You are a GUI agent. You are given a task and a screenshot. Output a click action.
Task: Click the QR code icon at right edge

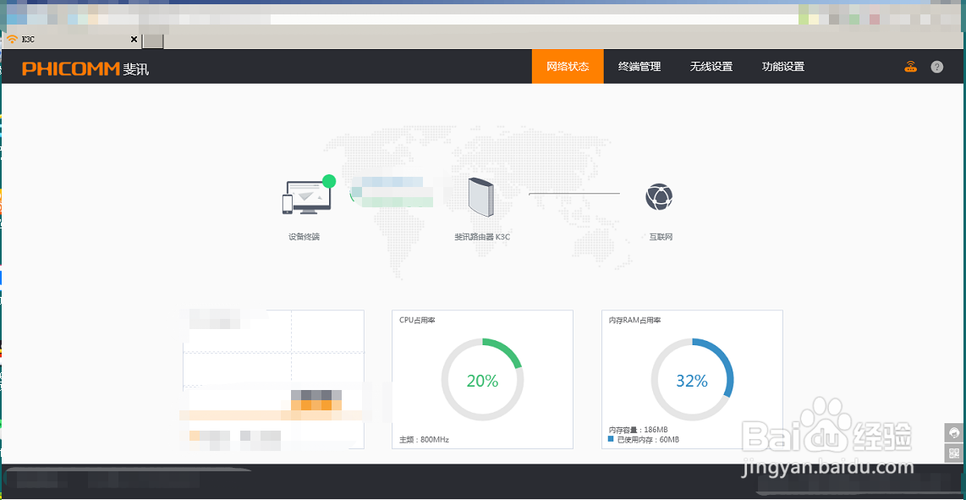pos(954,453)
